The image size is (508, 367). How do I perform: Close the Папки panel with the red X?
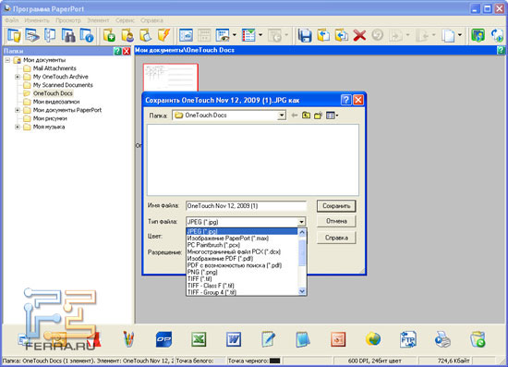[127, 51]
